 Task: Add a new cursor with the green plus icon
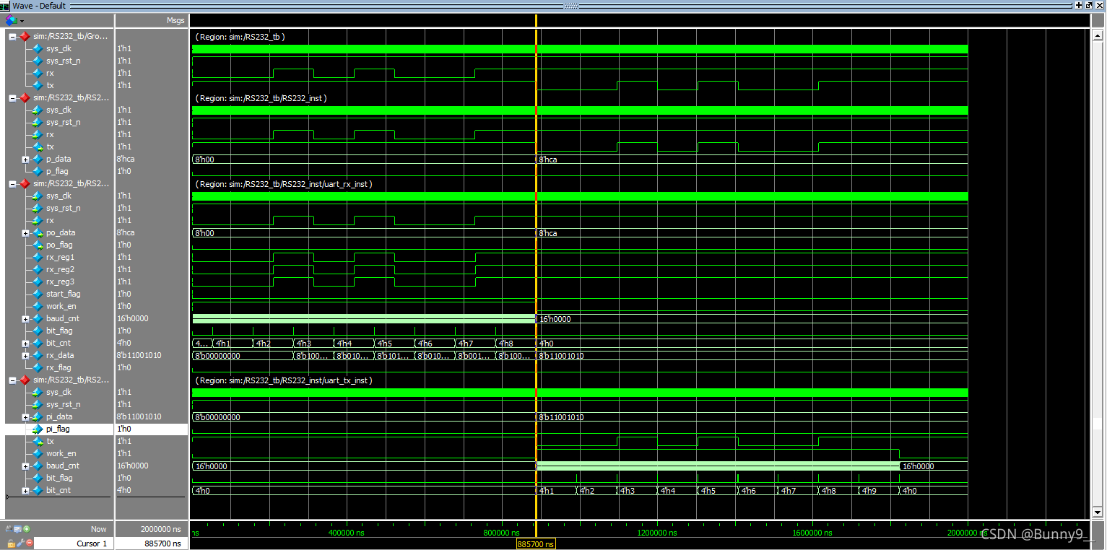coord(27,529)
